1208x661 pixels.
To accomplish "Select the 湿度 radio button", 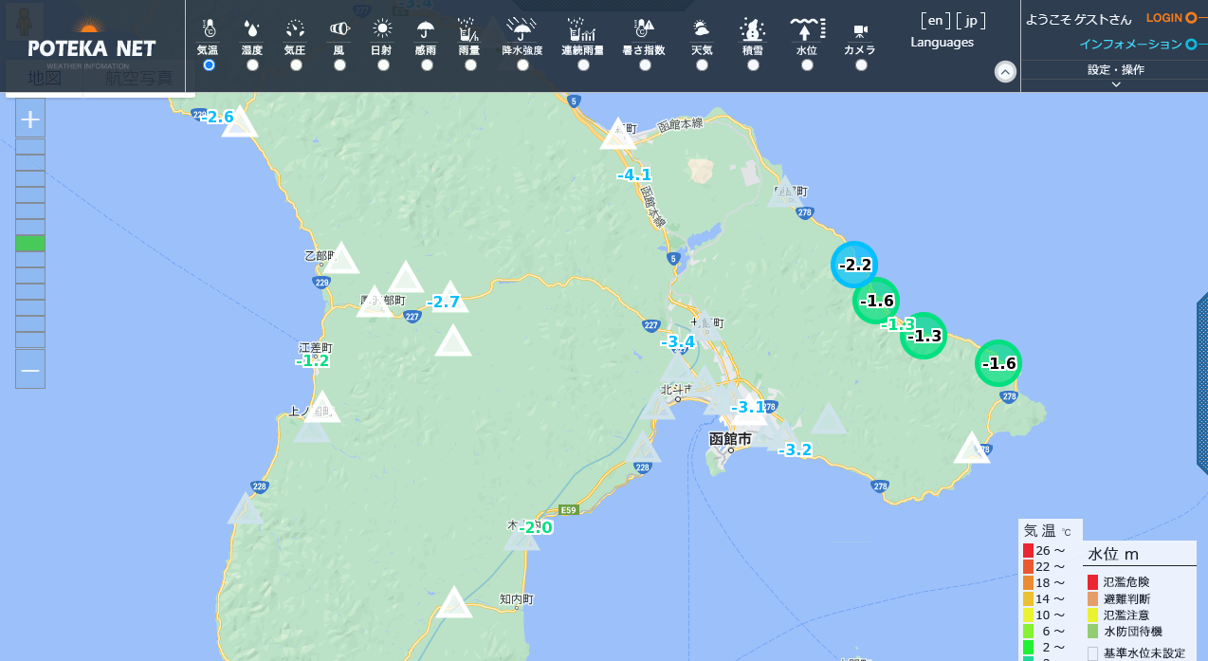I will click(x=252, y=64).
